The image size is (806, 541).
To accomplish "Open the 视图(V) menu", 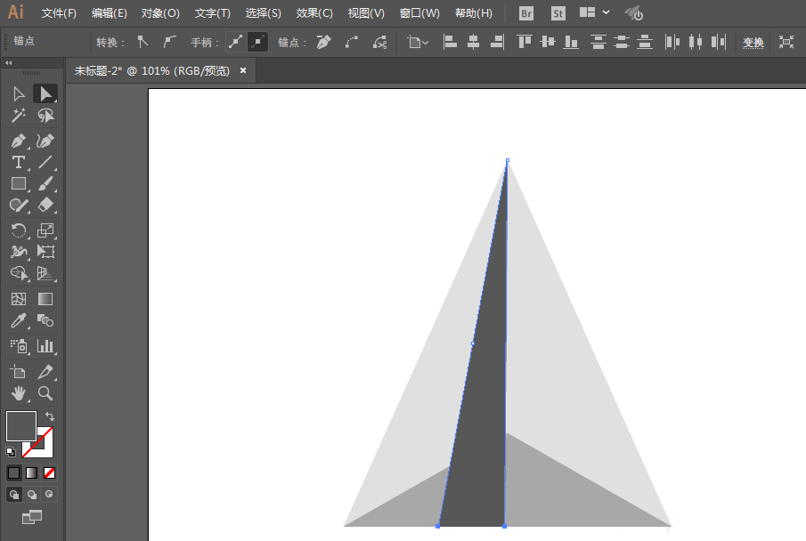I will tap(366, 13).
